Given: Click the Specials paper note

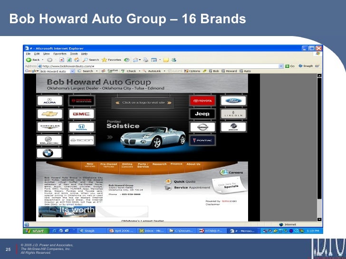Looking at the screenshot, I should click(229, 185).
